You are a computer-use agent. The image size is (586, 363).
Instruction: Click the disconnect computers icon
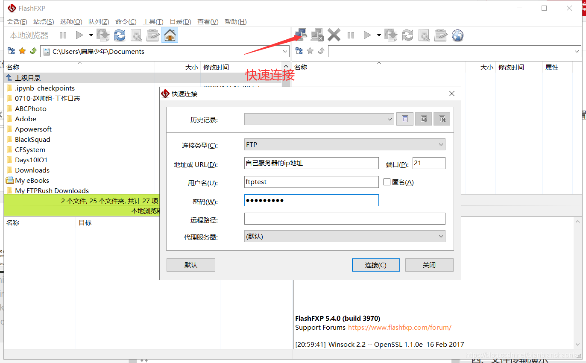[x=317, y=35]
